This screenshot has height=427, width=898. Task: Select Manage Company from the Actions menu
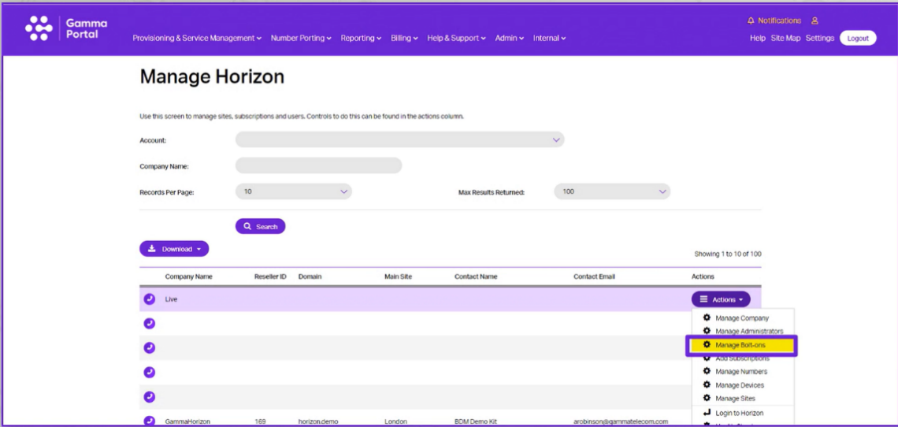pos(744,318)
